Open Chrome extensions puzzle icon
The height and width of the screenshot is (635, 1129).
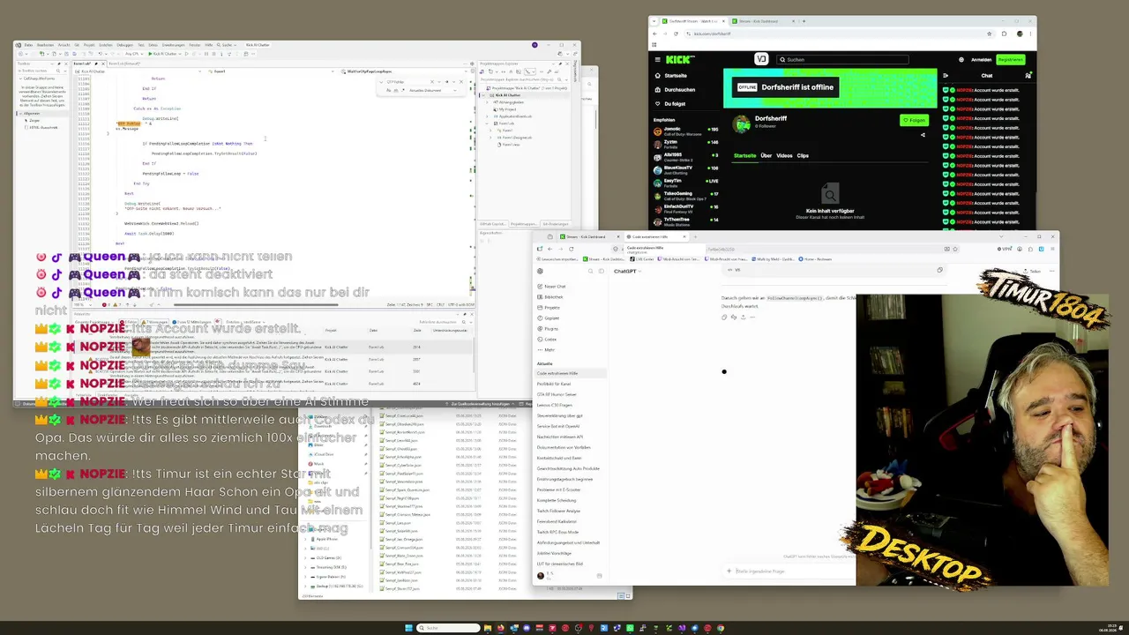point(1004,34)
